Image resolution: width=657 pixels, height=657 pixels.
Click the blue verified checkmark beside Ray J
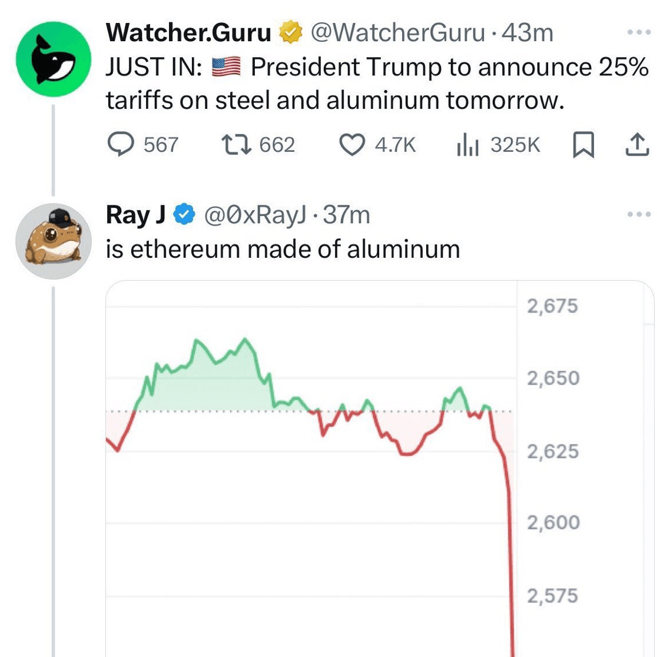[183, 214]
